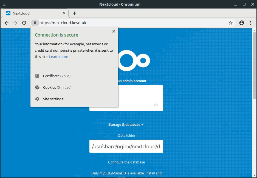
Task: Open the system hamburger menu in the titlebar
Action: click(x=4, y=4)
